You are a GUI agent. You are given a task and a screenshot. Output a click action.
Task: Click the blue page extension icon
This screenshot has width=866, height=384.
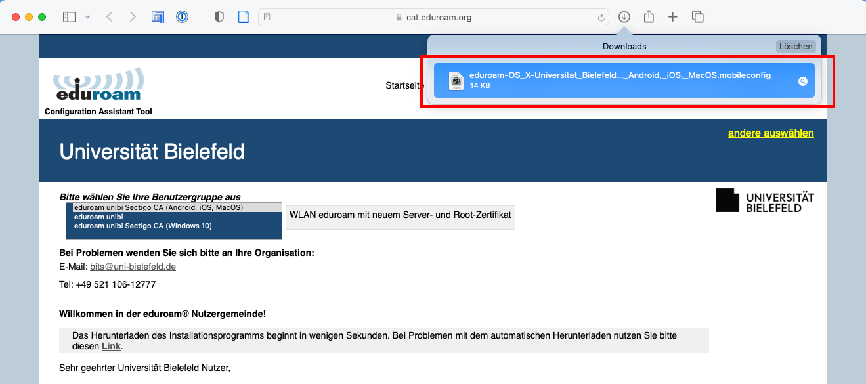point(244,18)
